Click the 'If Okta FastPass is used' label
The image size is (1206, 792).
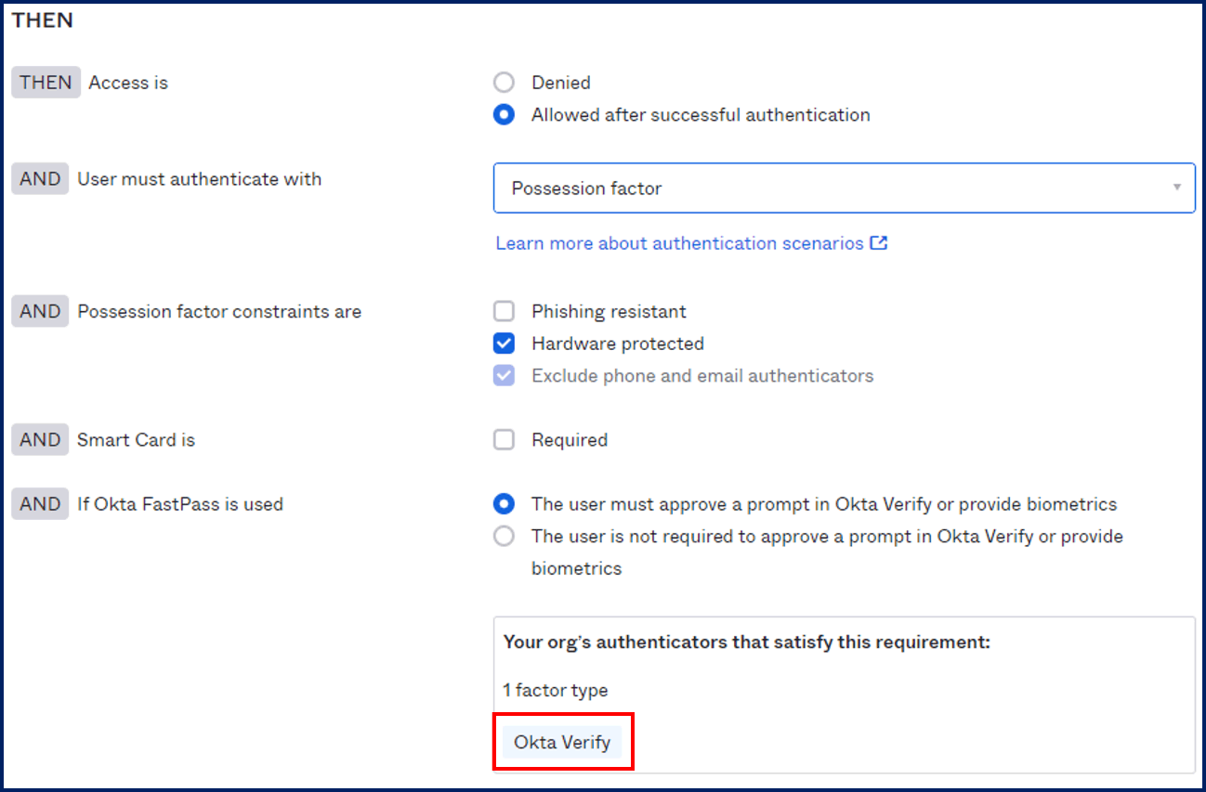coord(180,504)
